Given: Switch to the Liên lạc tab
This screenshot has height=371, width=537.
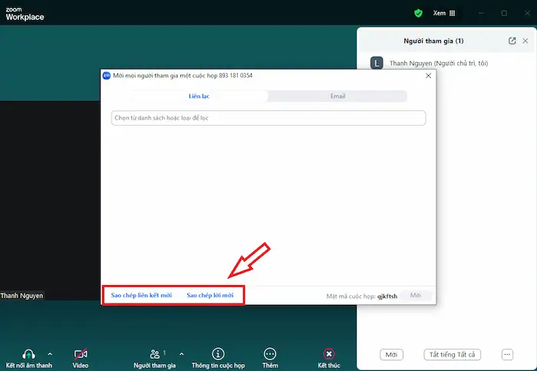Looking at the screenshot, I should [x=199, y=97].
